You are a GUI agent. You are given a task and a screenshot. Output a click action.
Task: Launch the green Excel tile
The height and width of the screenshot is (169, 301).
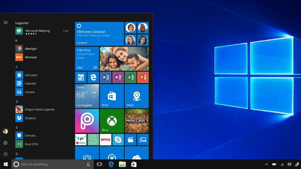tap(131, 77)
